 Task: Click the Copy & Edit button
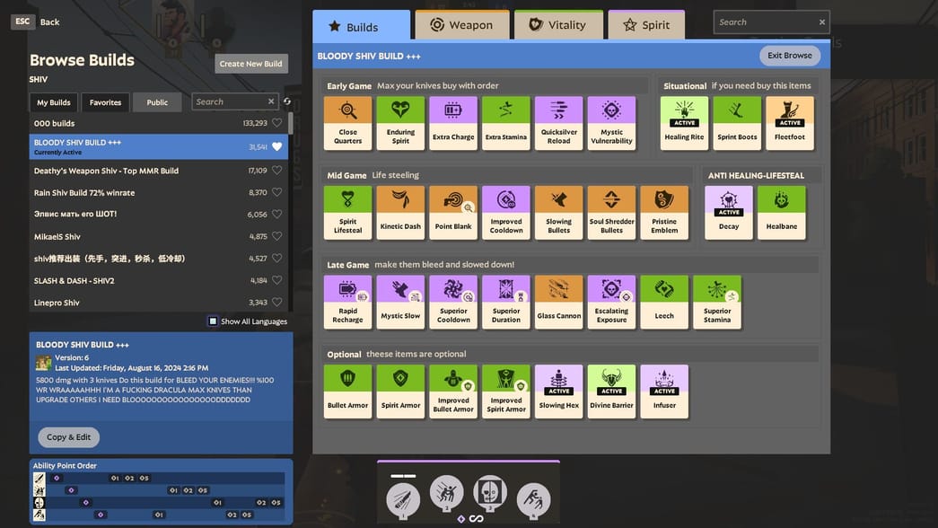pos(69,437)
